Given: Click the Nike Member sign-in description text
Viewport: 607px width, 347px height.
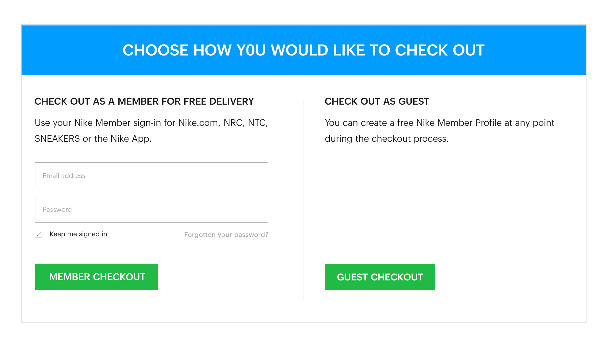Looking at the screenshot, I should coord(151,130).
